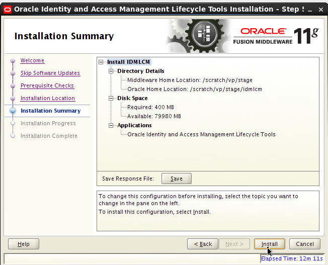Go to the Welcome step
Screen dimensions: 328x265
click(32, 60)
